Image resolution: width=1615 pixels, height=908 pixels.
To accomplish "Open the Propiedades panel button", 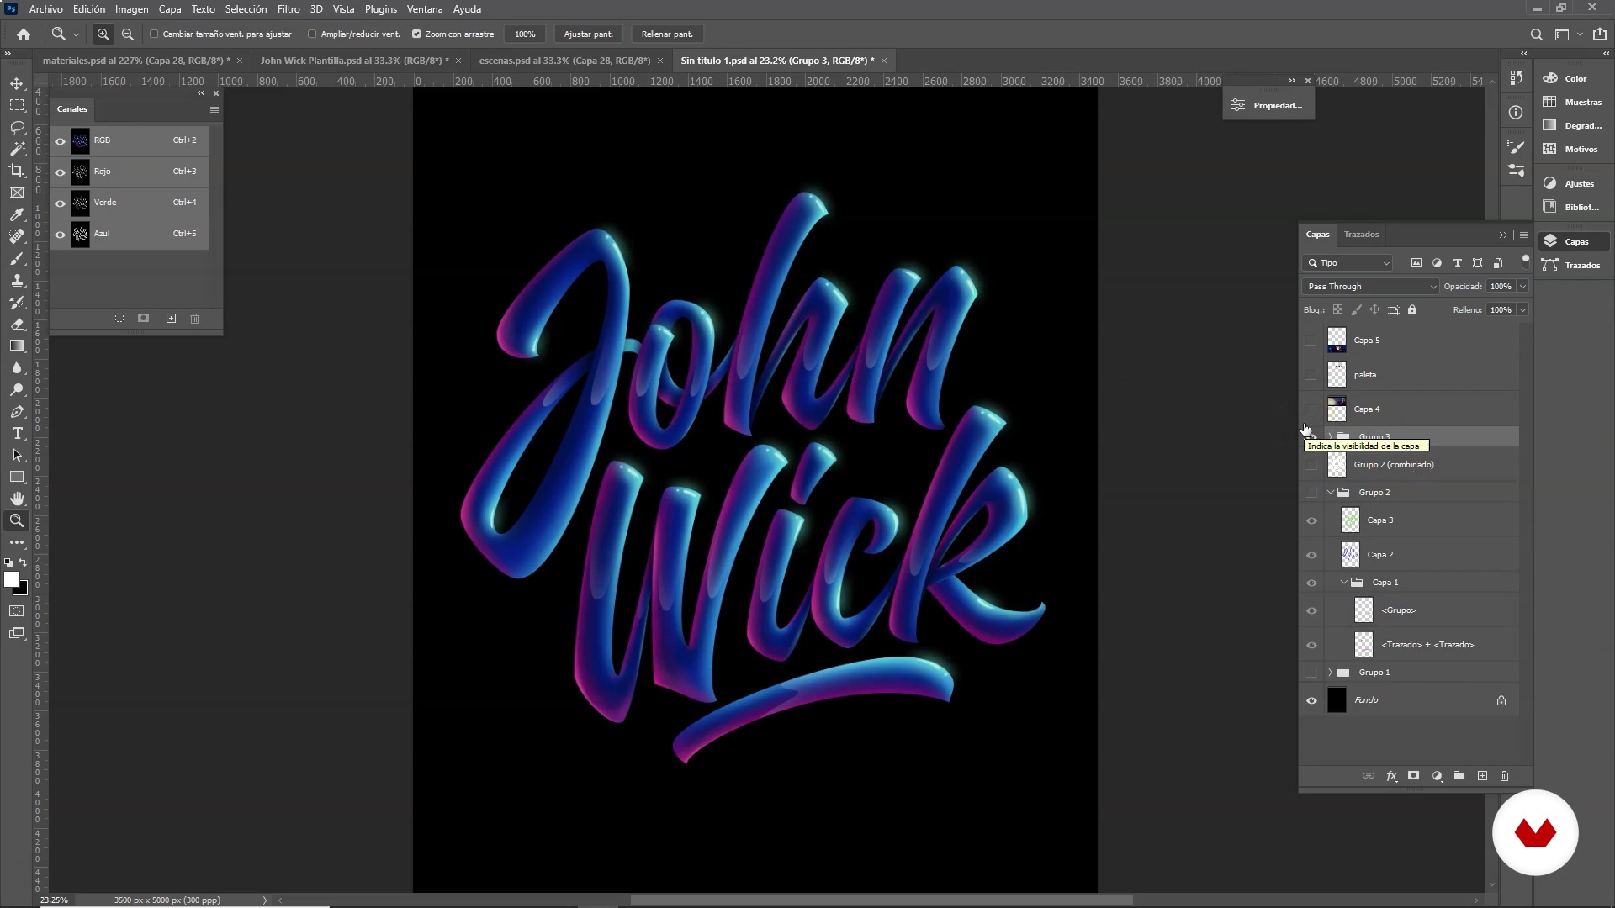I will tap(1268, 105).
